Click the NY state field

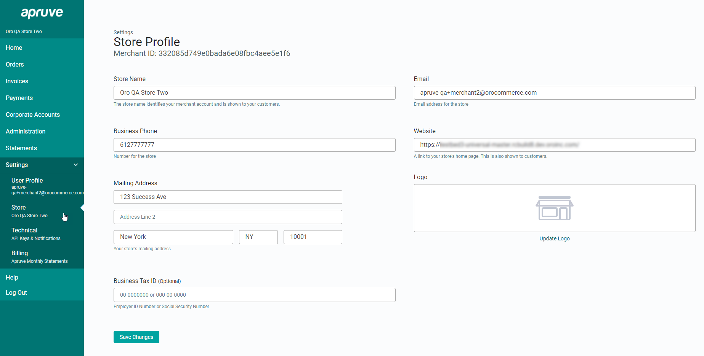258,237
